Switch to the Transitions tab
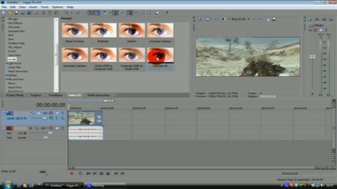This screenshot has width=337, height=189. tap(55, 95)
